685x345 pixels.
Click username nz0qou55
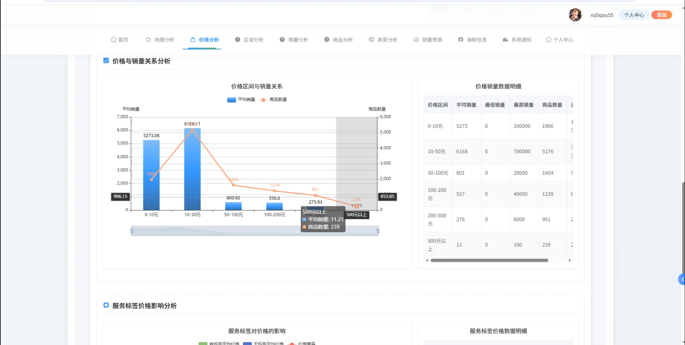602,15
